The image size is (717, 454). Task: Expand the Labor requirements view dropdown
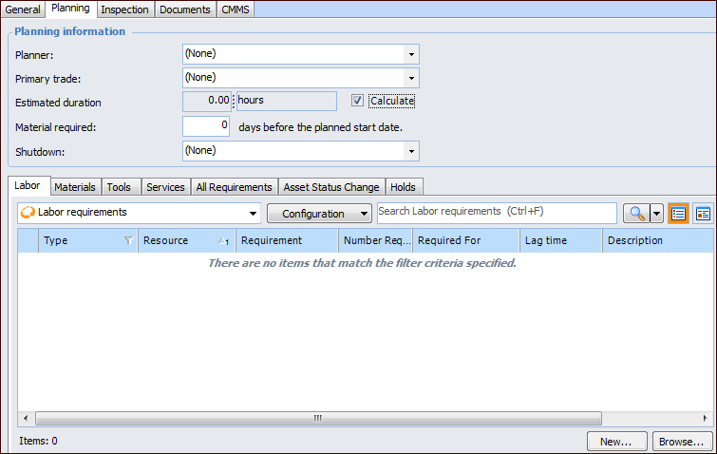(253, 214)
